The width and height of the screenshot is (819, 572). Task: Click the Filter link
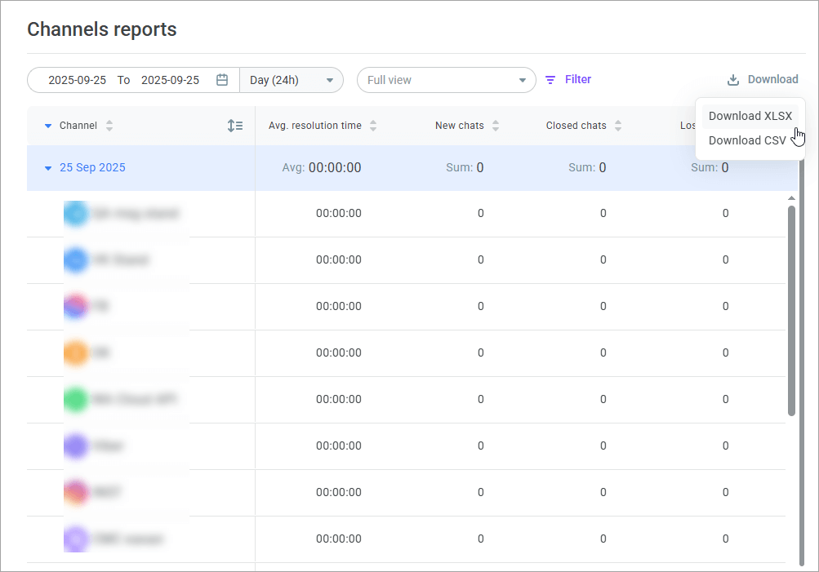pyautogui.click(x=578, y=79)
